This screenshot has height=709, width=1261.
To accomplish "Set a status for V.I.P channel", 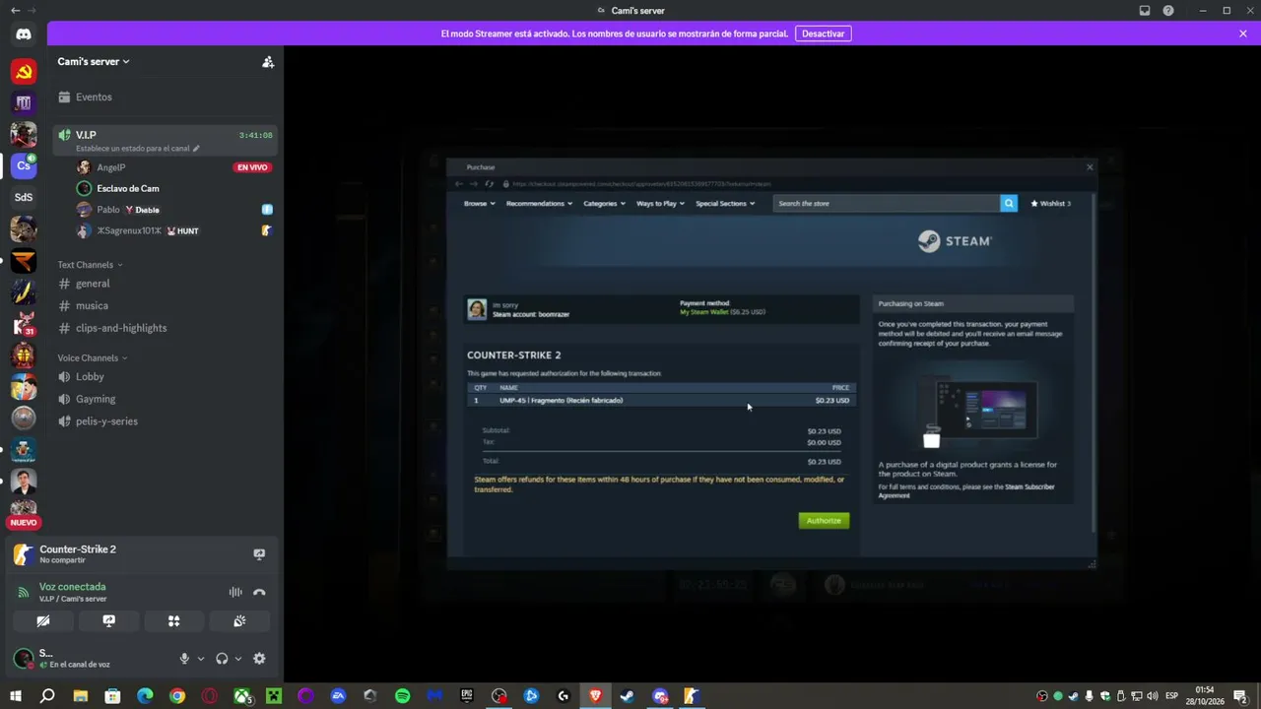I will (138, 149).
